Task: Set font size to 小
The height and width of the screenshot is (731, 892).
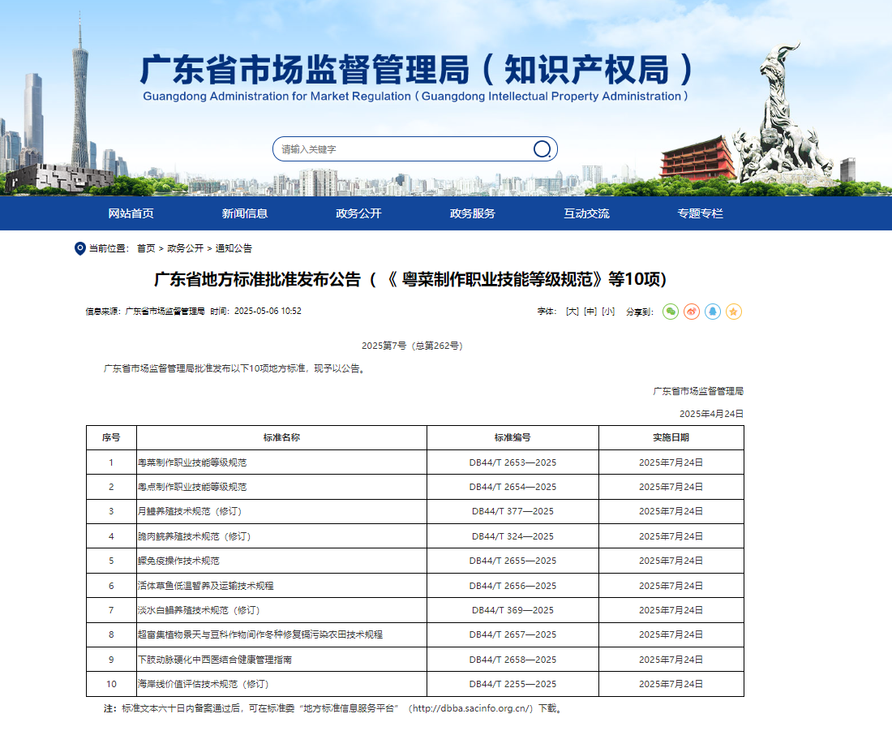Action: tap(609, 312)
